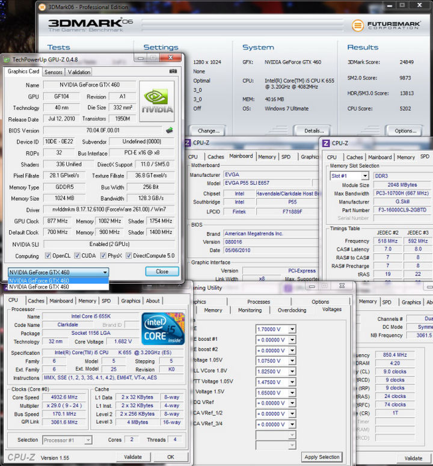Click the GPU Clock value 877 MHz

[58, 221]
